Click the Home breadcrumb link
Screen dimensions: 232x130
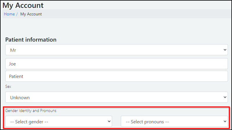[9, 14]
